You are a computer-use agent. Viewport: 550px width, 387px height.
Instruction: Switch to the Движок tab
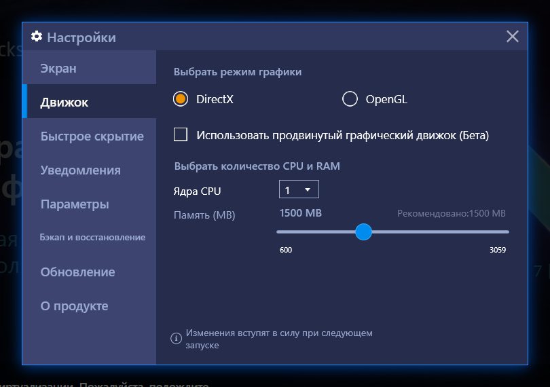click(65, 103)
